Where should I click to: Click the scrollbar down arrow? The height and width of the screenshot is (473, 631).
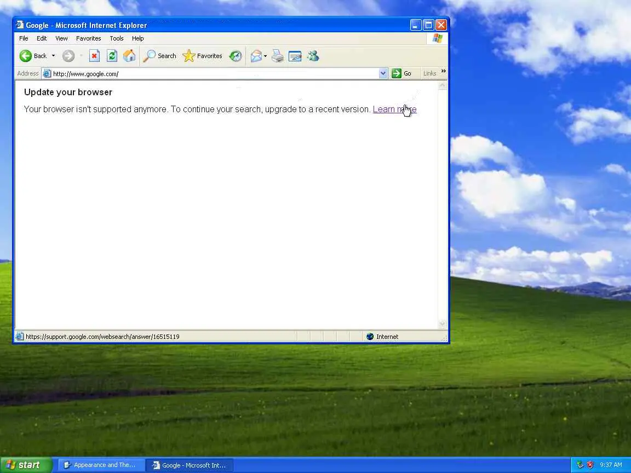point(442,324)
